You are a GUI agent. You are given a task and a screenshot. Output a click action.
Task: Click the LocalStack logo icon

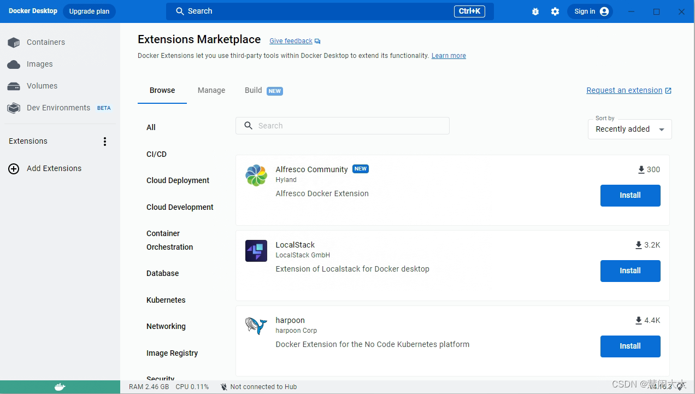(x=256, y=251)
